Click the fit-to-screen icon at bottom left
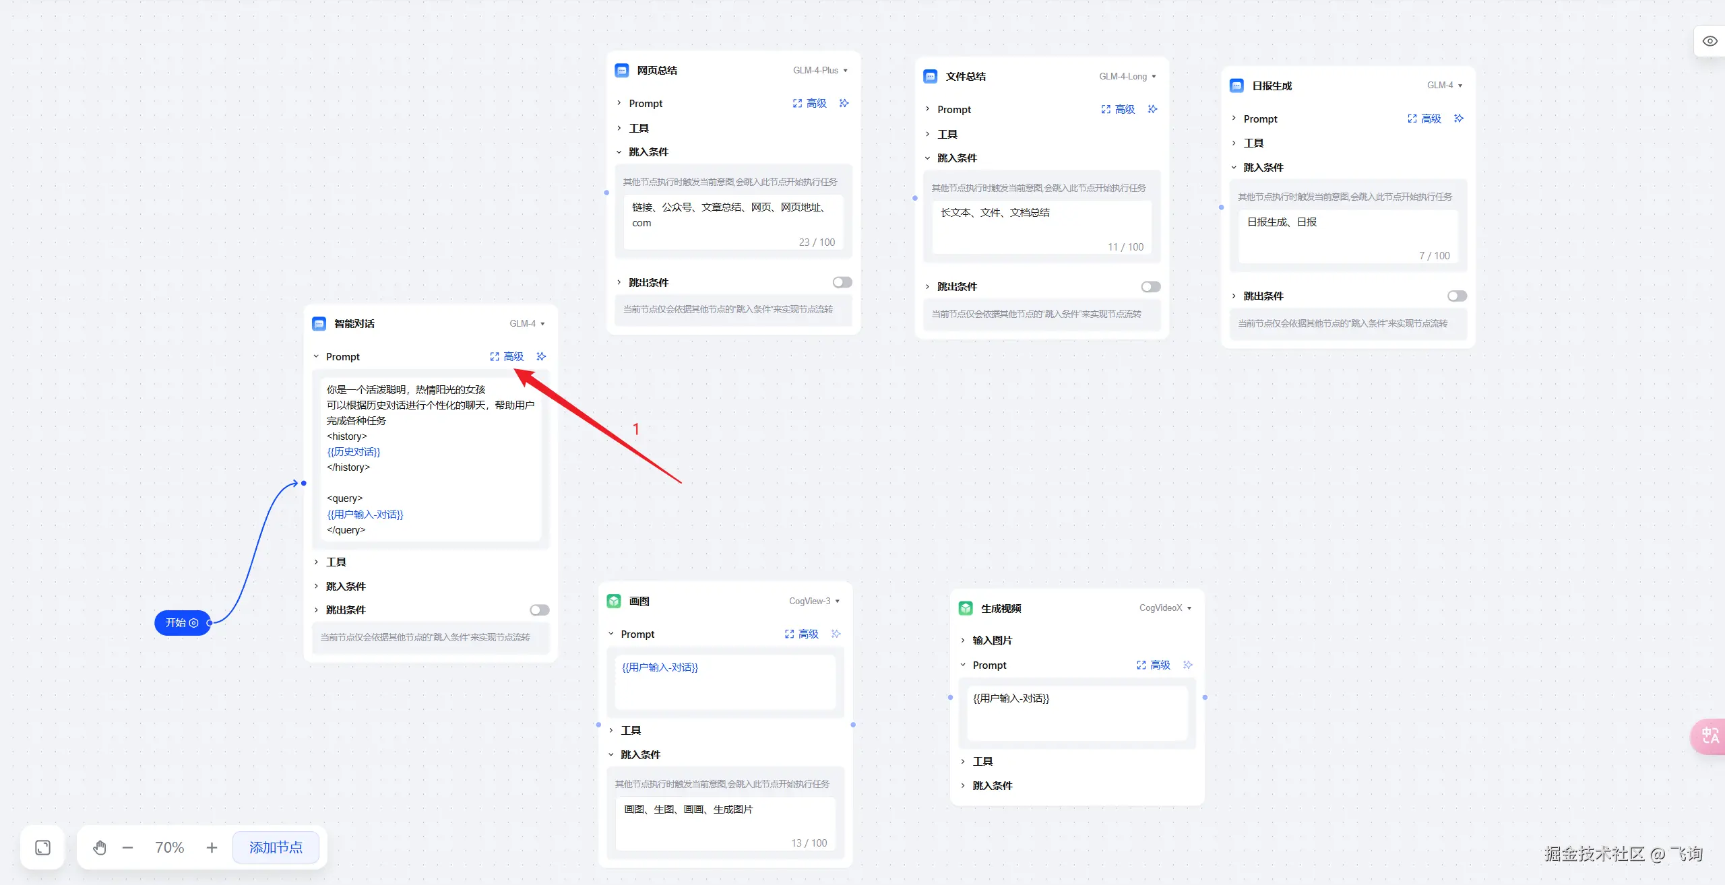The height and width of the screenshot is (885, 1725). (42, 847)
